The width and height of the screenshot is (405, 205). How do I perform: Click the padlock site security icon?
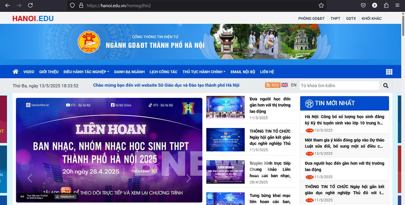[x=81, y=6]
